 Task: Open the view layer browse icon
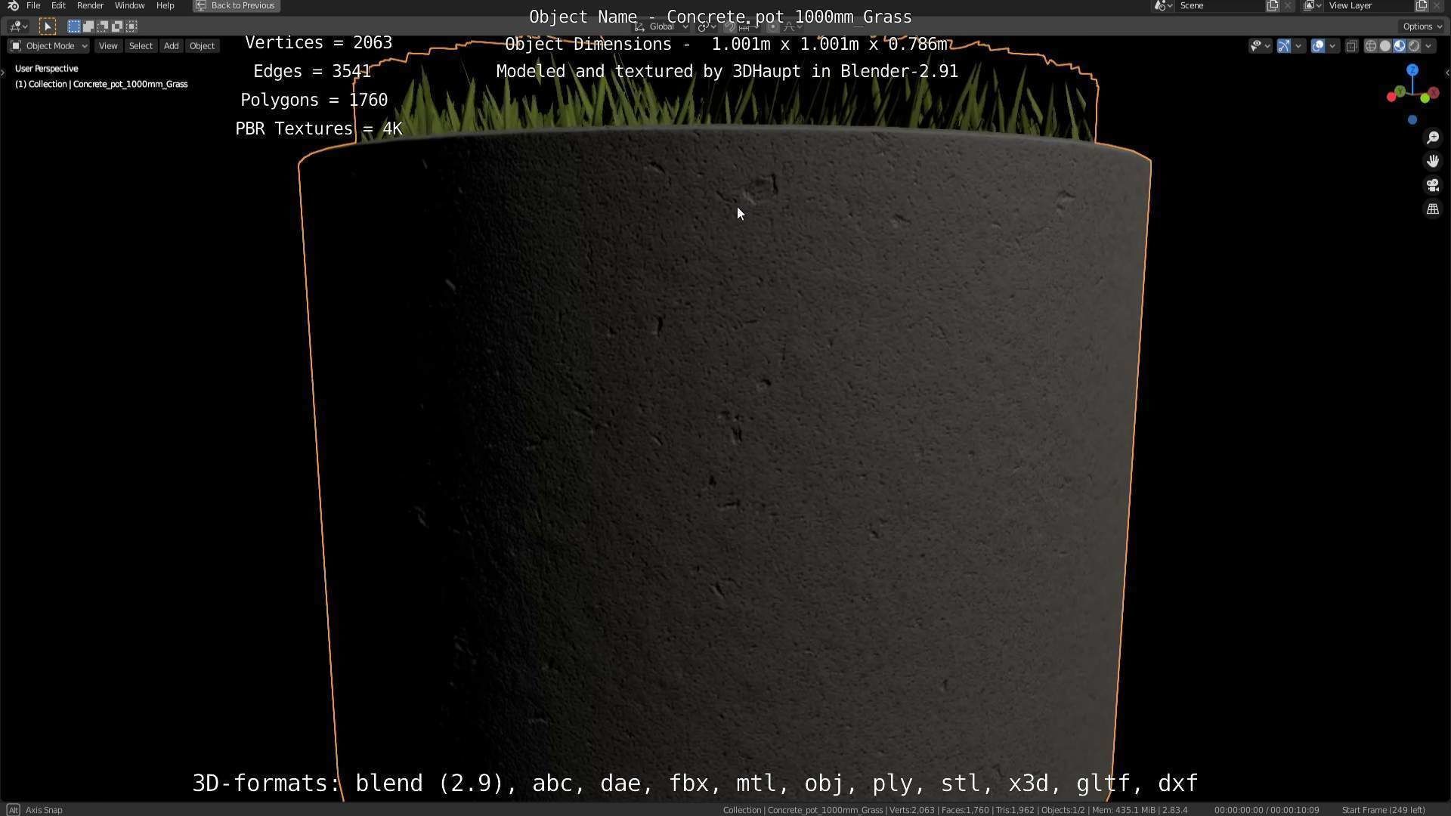coord(1313,5)
